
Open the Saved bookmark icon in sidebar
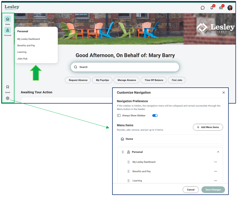[7, 87]
